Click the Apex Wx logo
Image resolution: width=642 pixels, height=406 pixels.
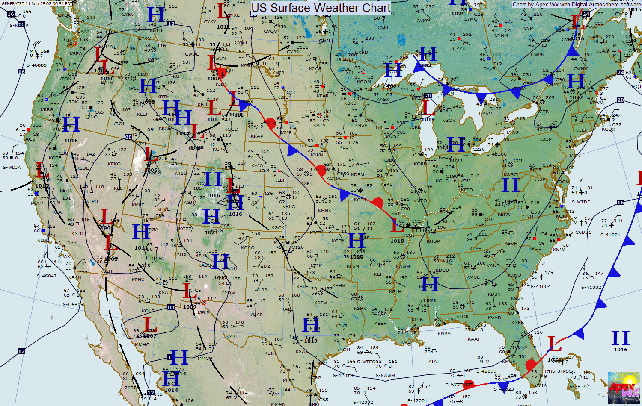[624, 387]
